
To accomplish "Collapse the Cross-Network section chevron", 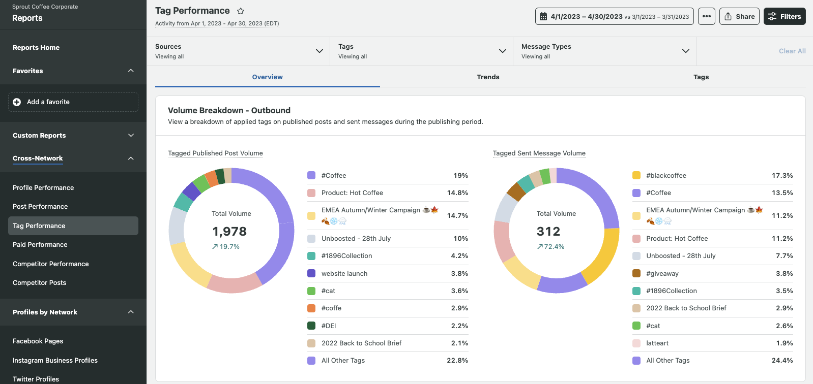I will [x=131, y=158].
